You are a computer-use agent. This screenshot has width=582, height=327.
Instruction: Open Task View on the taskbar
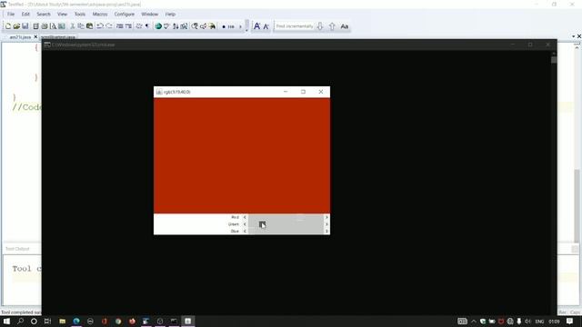pos(47,321)
